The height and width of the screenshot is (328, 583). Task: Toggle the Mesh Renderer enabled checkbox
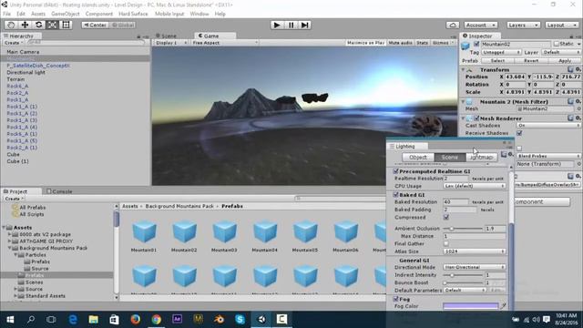coord(476,118)
